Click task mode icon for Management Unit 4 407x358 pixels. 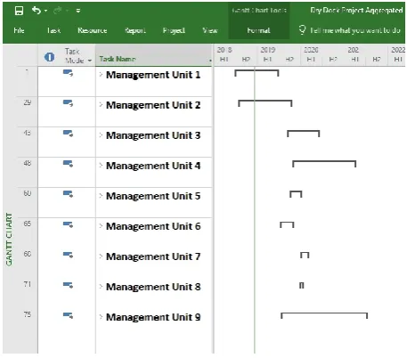[x=68, y=164]
